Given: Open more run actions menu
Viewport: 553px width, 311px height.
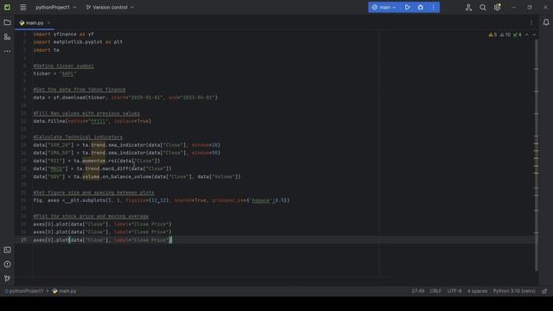Looking at the screenshot, I should (x=434, y=7).
